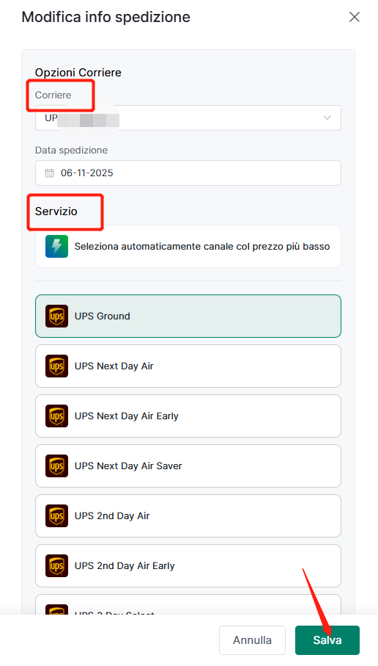Click the UPS logo for 2nd Day Air Early
378x666 pixels.
pos(57,565)
